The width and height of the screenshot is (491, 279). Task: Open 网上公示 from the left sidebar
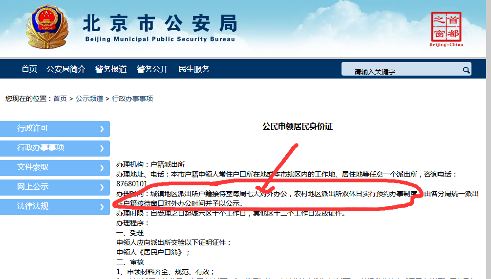(x=33, y=187)
